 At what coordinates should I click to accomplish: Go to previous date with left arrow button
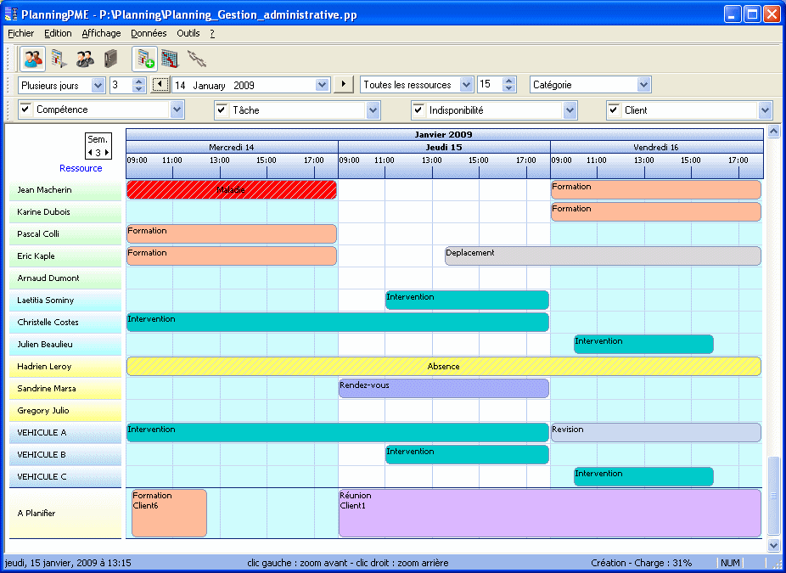160,84
